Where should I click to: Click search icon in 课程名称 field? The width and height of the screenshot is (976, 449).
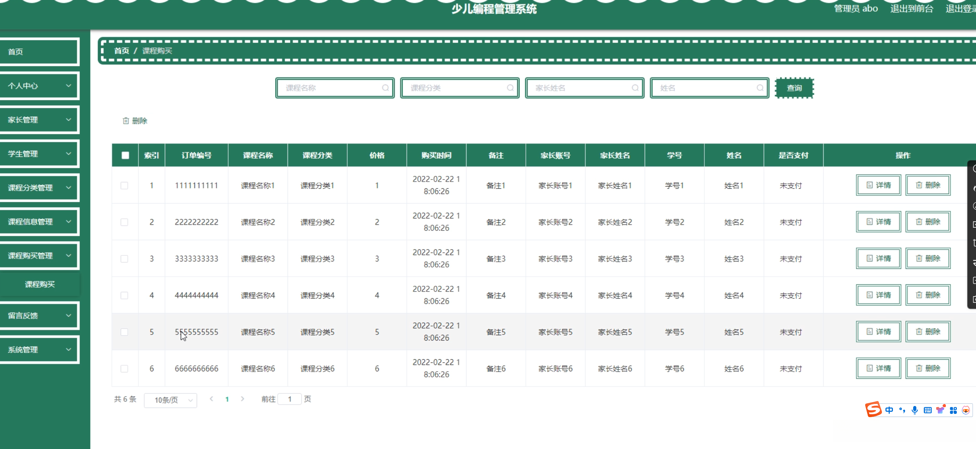pyautogui.click(x=385, y=88)
